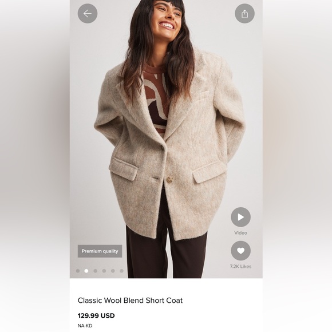Screen dimensions: 332x332
Task: Select Classic Wool Blend Short Coat title
Action: coord(130,301)
